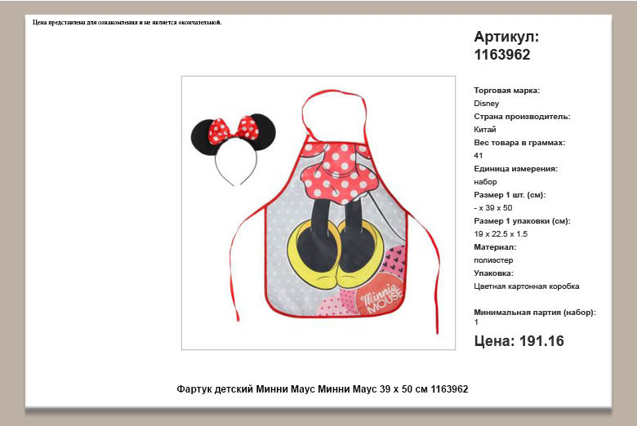Click the 'Торговая марка:' label
This screenshot has height=426, width=637.
[506, 91]
